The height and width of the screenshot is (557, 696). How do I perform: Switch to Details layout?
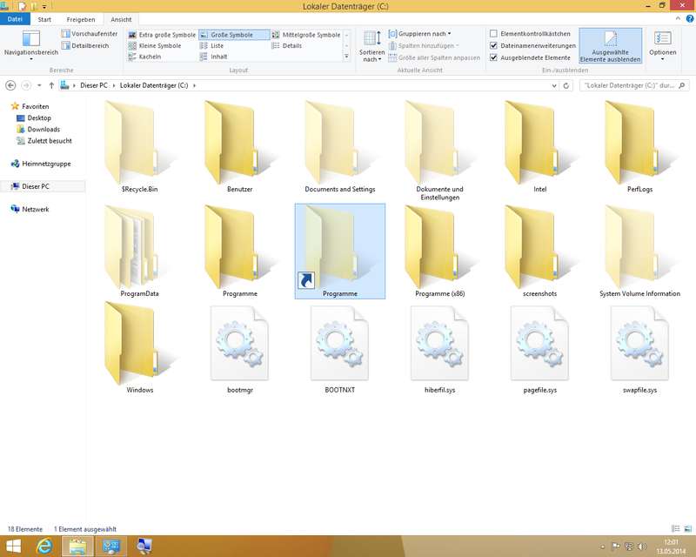coord(287,46)
